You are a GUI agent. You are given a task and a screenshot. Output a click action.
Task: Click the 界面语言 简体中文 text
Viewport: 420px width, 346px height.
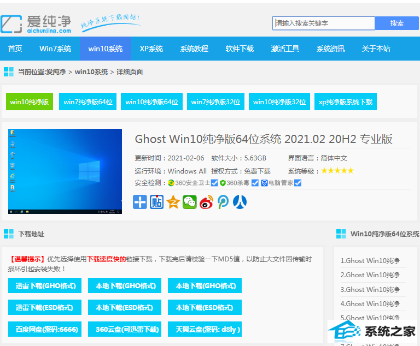tap(317, 158)
